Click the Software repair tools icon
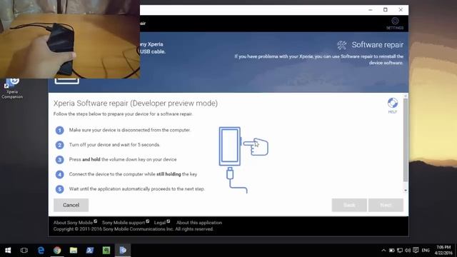The height and width of the screenshot is (257, 457). (341, 45)
